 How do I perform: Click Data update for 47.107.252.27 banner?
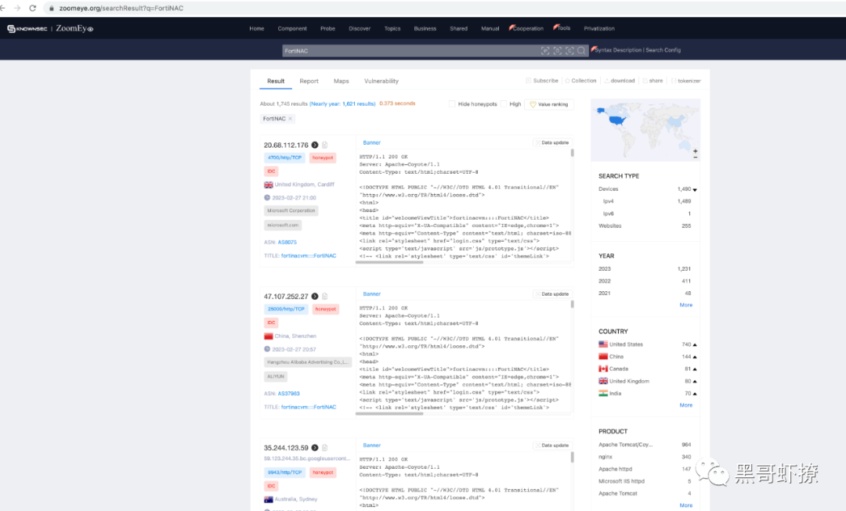click(552, 294)
